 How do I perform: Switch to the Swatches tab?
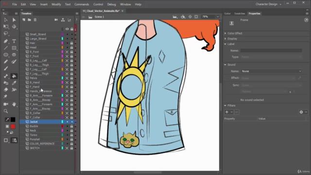(240, 14)
